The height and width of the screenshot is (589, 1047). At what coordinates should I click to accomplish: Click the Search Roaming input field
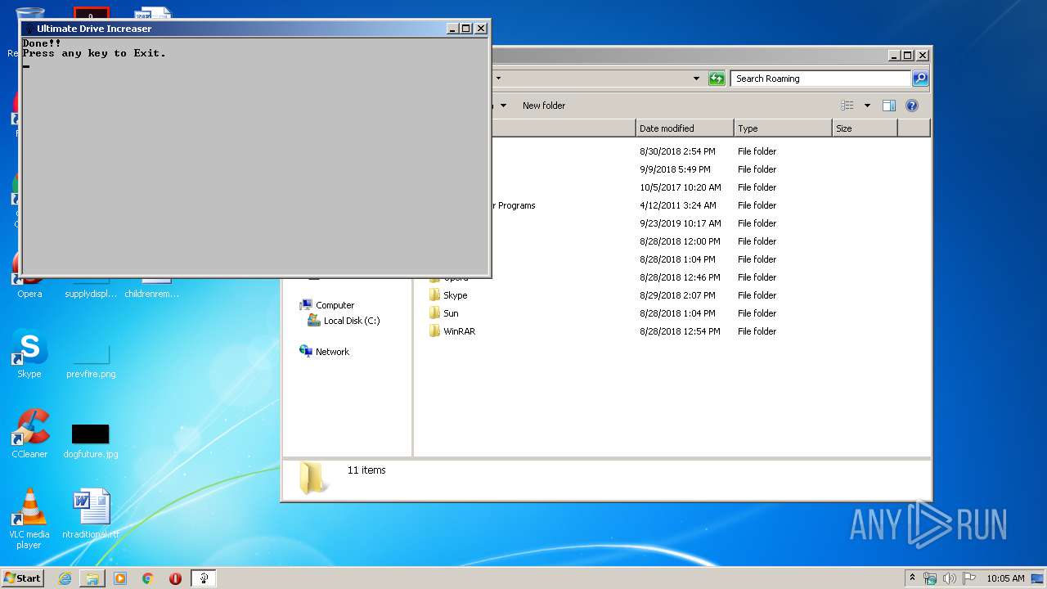click(x=820, y=79)
